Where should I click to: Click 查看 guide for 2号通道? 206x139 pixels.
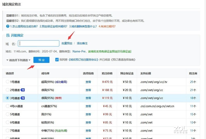coord(88,90)
